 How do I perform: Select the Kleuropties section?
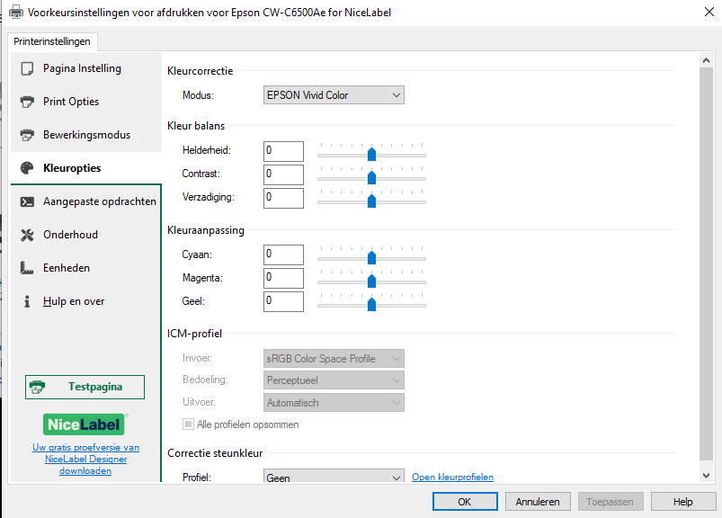(x=86, y=168)
